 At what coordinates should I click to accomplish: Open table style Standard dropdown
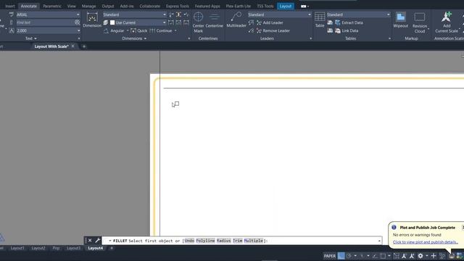point(389,14)
